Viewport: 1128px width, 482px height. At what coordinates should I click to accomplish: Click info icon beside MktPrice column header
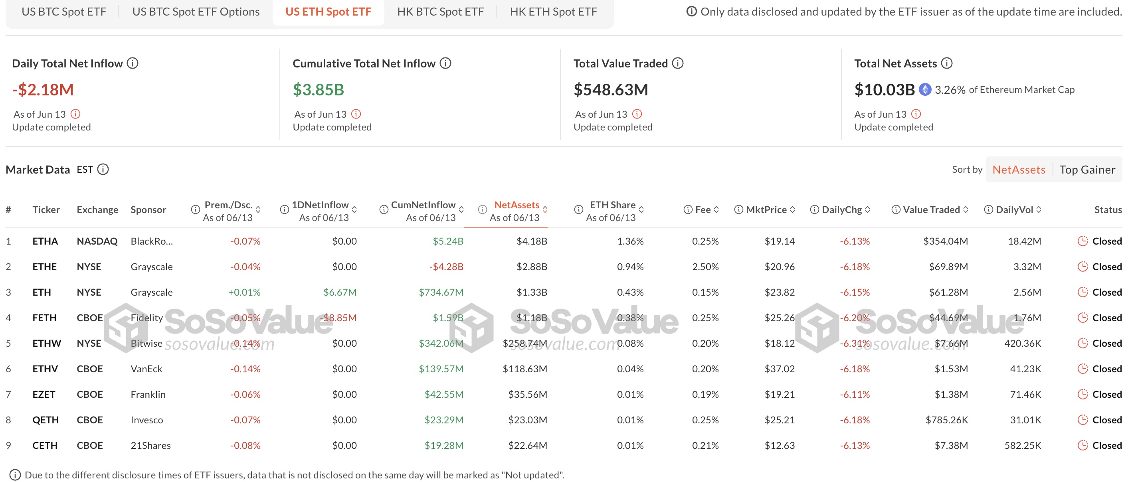[x=738, y=210]
